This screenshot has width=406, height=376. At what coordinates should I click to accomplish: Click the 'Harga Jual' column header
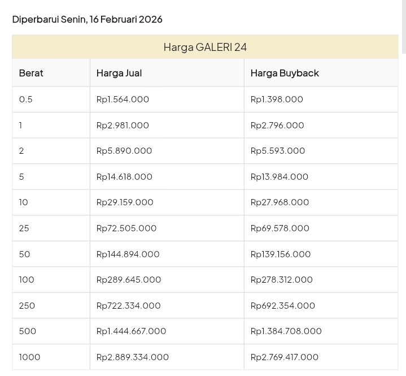[119, 73]
